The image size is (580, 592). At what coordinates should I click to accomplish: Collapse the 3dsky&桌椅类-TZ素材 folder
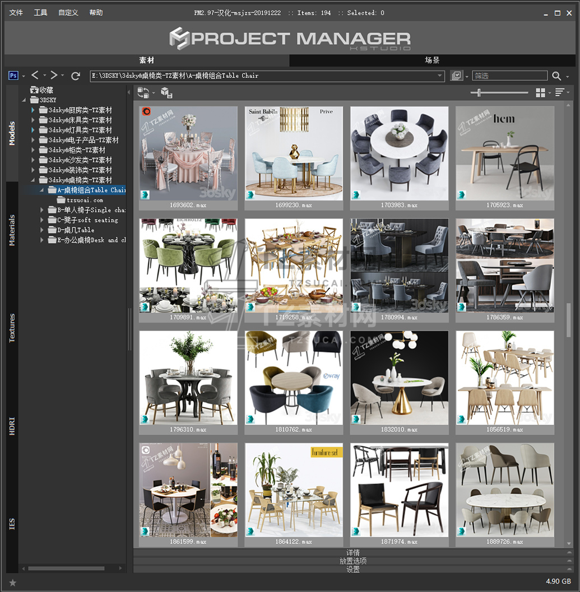click(33, 180)
